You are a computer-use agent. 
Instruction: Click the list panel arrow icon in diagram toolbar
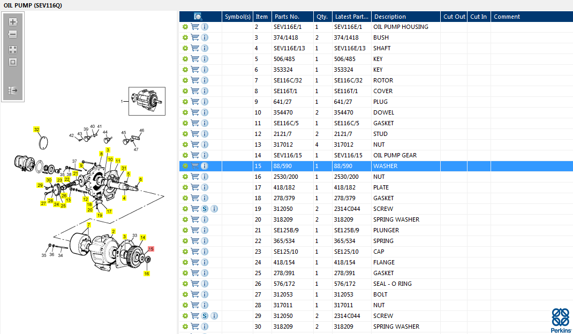(x=13, y=90)
